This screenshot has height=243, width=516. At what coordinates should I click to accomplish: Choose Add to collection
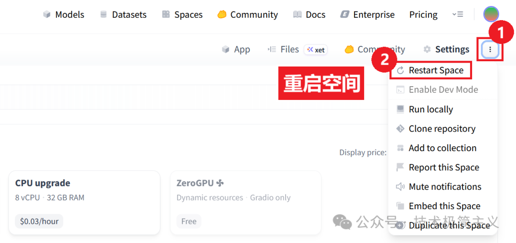click(x=442, y=148)
